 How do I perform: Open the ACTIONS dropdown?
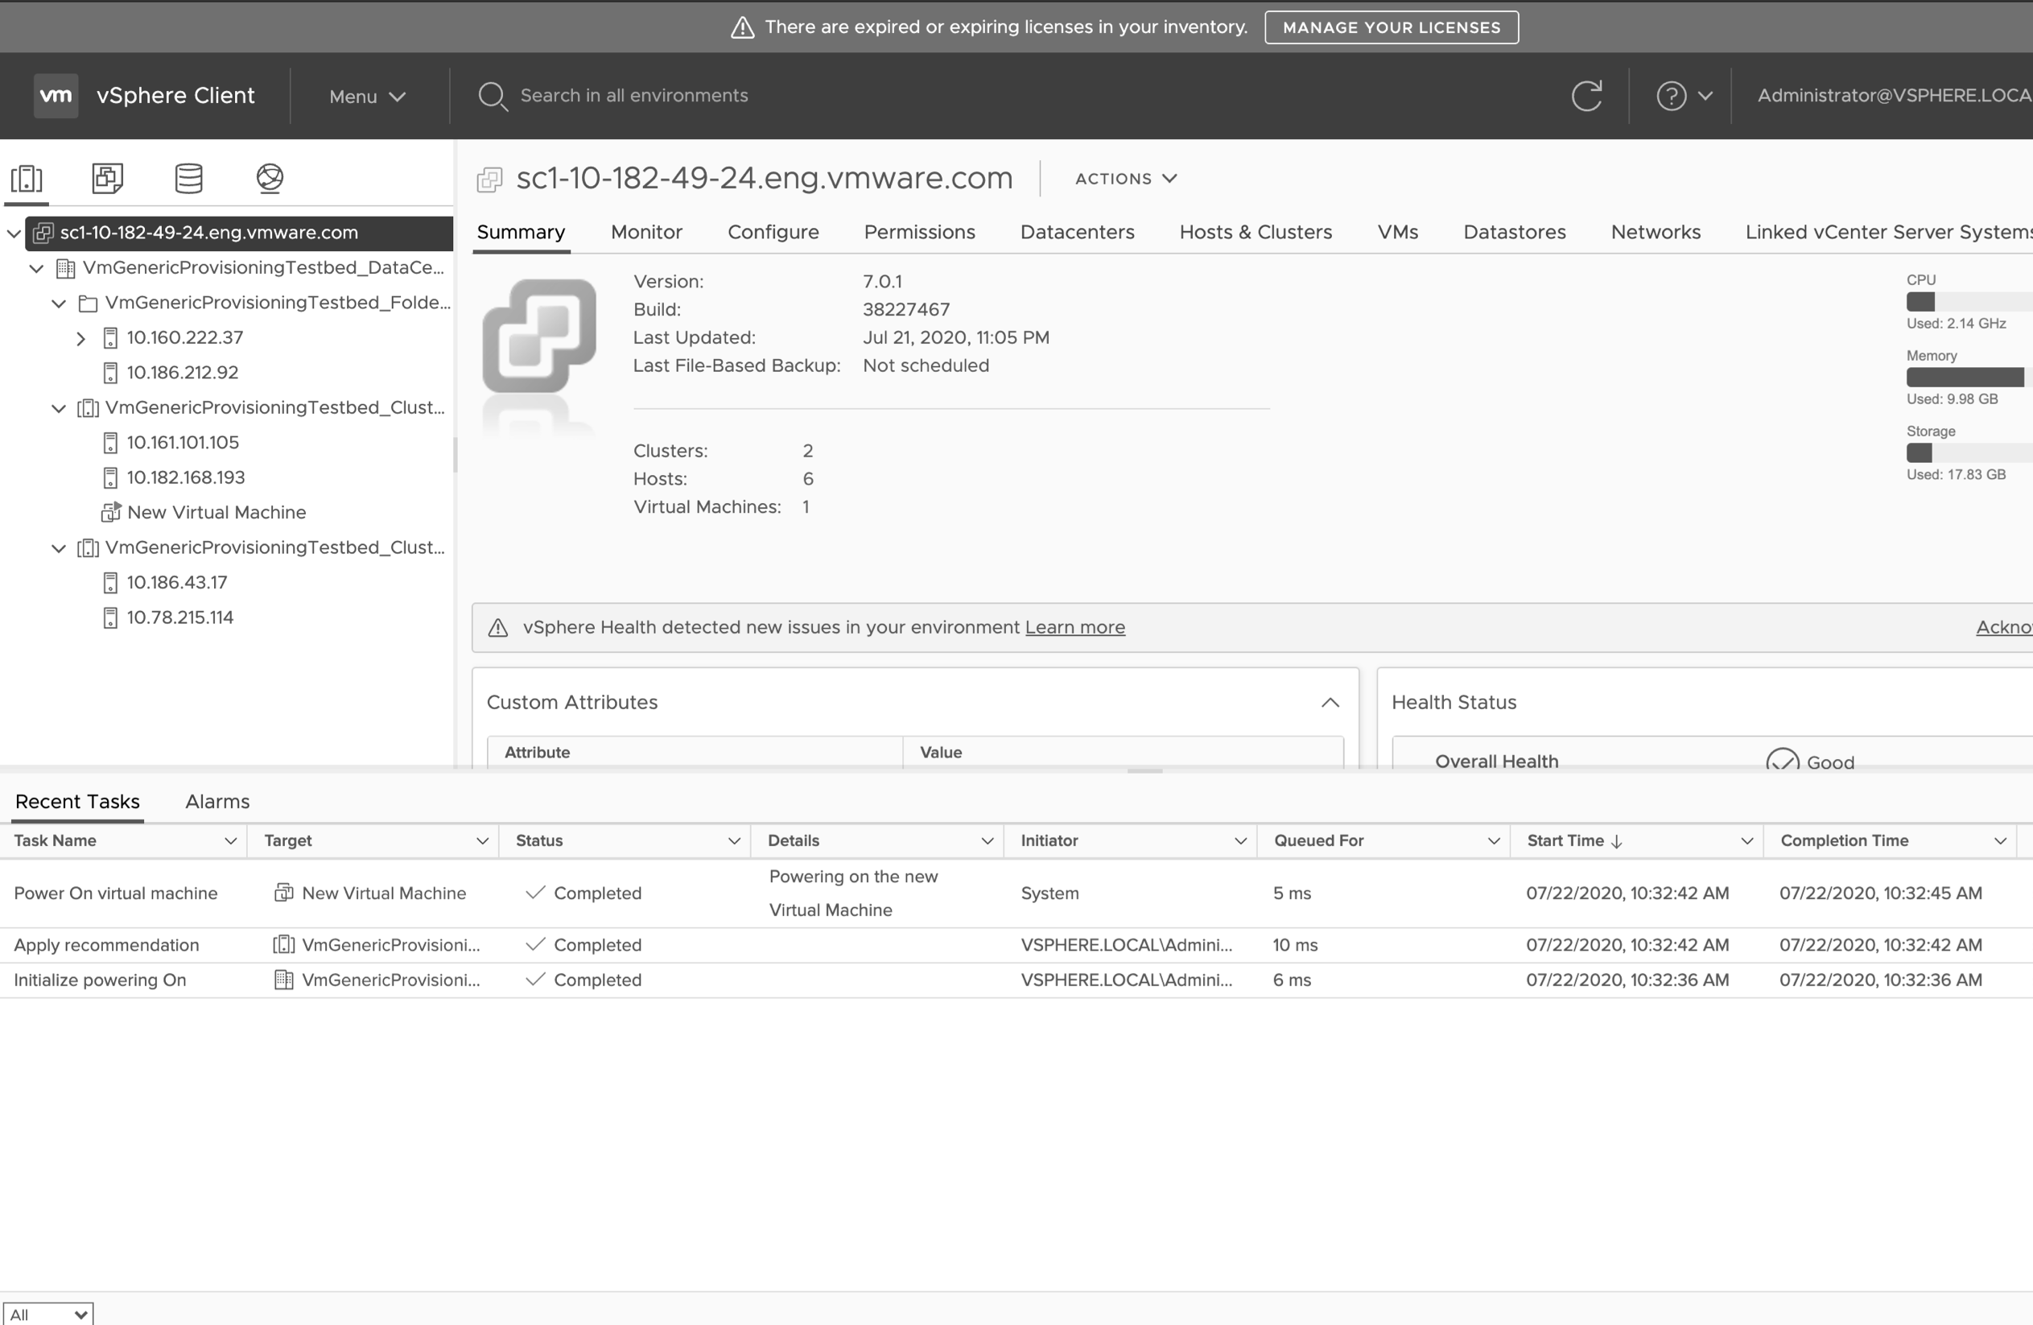pyautogui.click(x=1126, y=179)
